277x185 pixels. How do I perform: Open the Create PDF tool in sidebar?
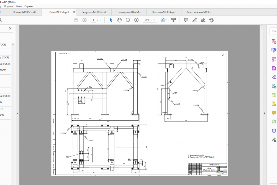click(274, 42)
